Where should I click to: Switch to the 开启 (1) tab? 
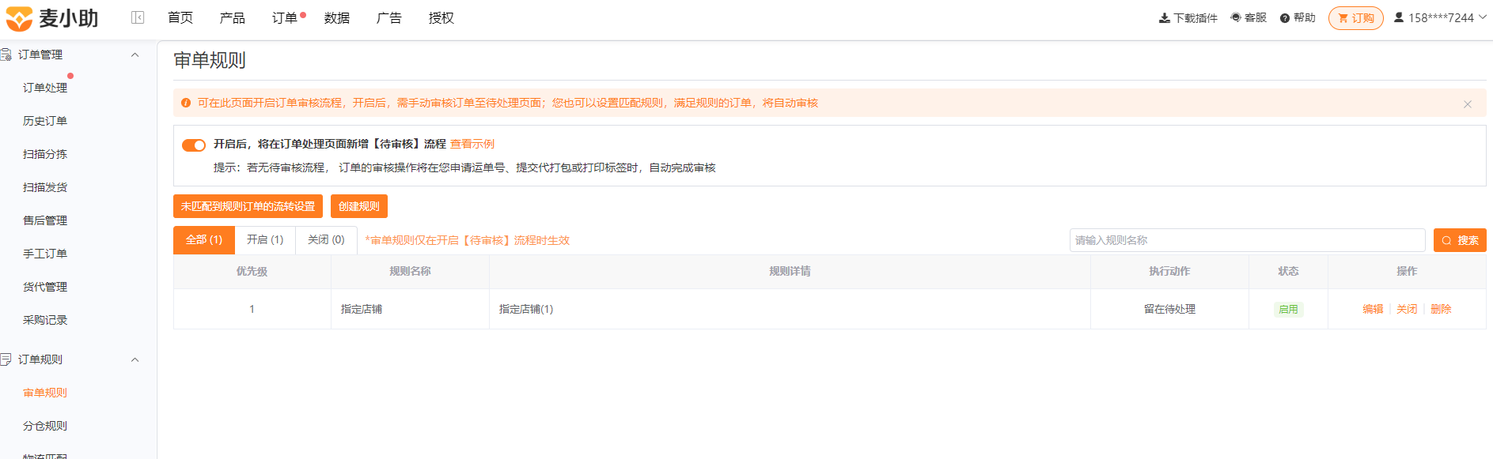[x=265, y=239]
